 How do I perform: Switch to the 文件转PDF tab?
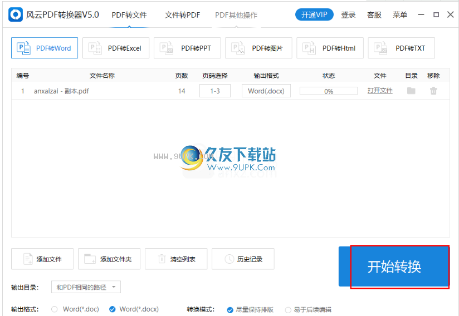pyautogui.click(x=182, y=15)
